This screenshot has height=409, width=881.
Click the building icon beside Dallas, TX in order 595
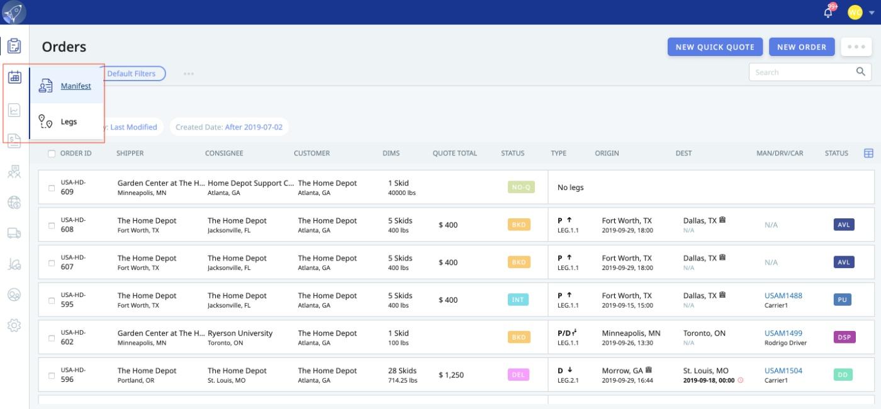coord(722,295)
